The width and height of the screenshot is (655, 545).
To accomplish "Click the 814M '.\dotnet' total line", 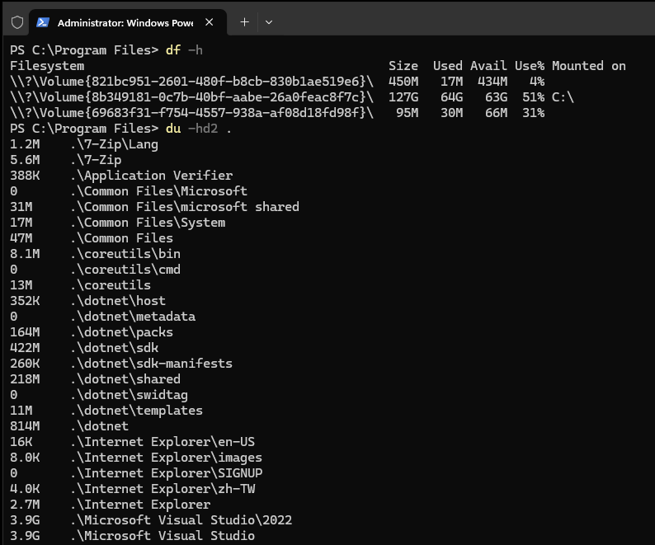I will [69, 426].
